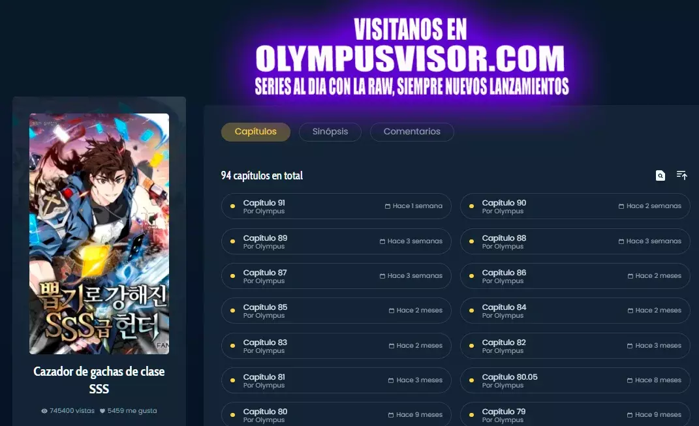
Task: Click the heart icon beside 5459 me gusta
Action: click(102, 411)
